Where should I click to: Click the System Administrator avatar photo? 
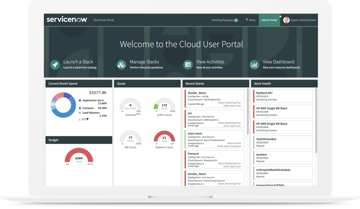286,20
